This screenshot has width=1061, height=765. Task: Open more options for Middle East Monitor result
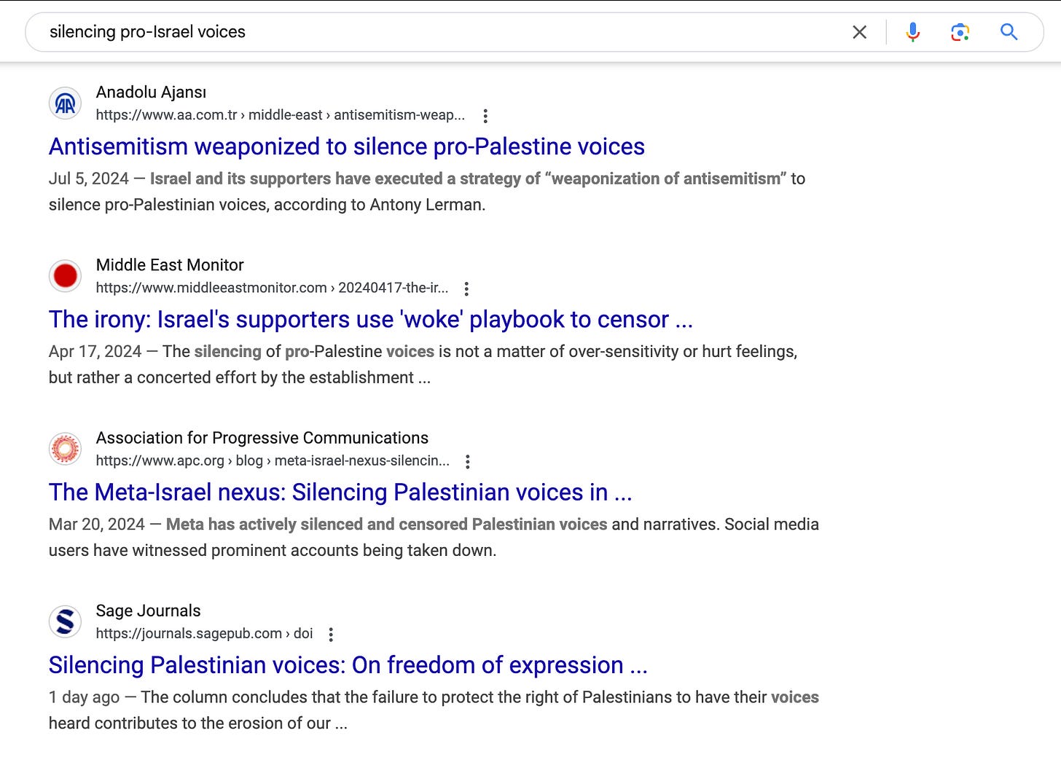[x=466, y=289]
